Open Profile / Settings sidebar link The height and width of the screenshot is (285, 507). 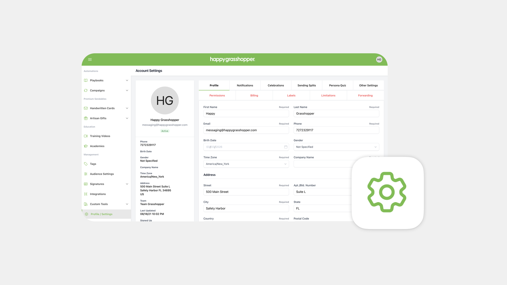[x=102, y=214]
